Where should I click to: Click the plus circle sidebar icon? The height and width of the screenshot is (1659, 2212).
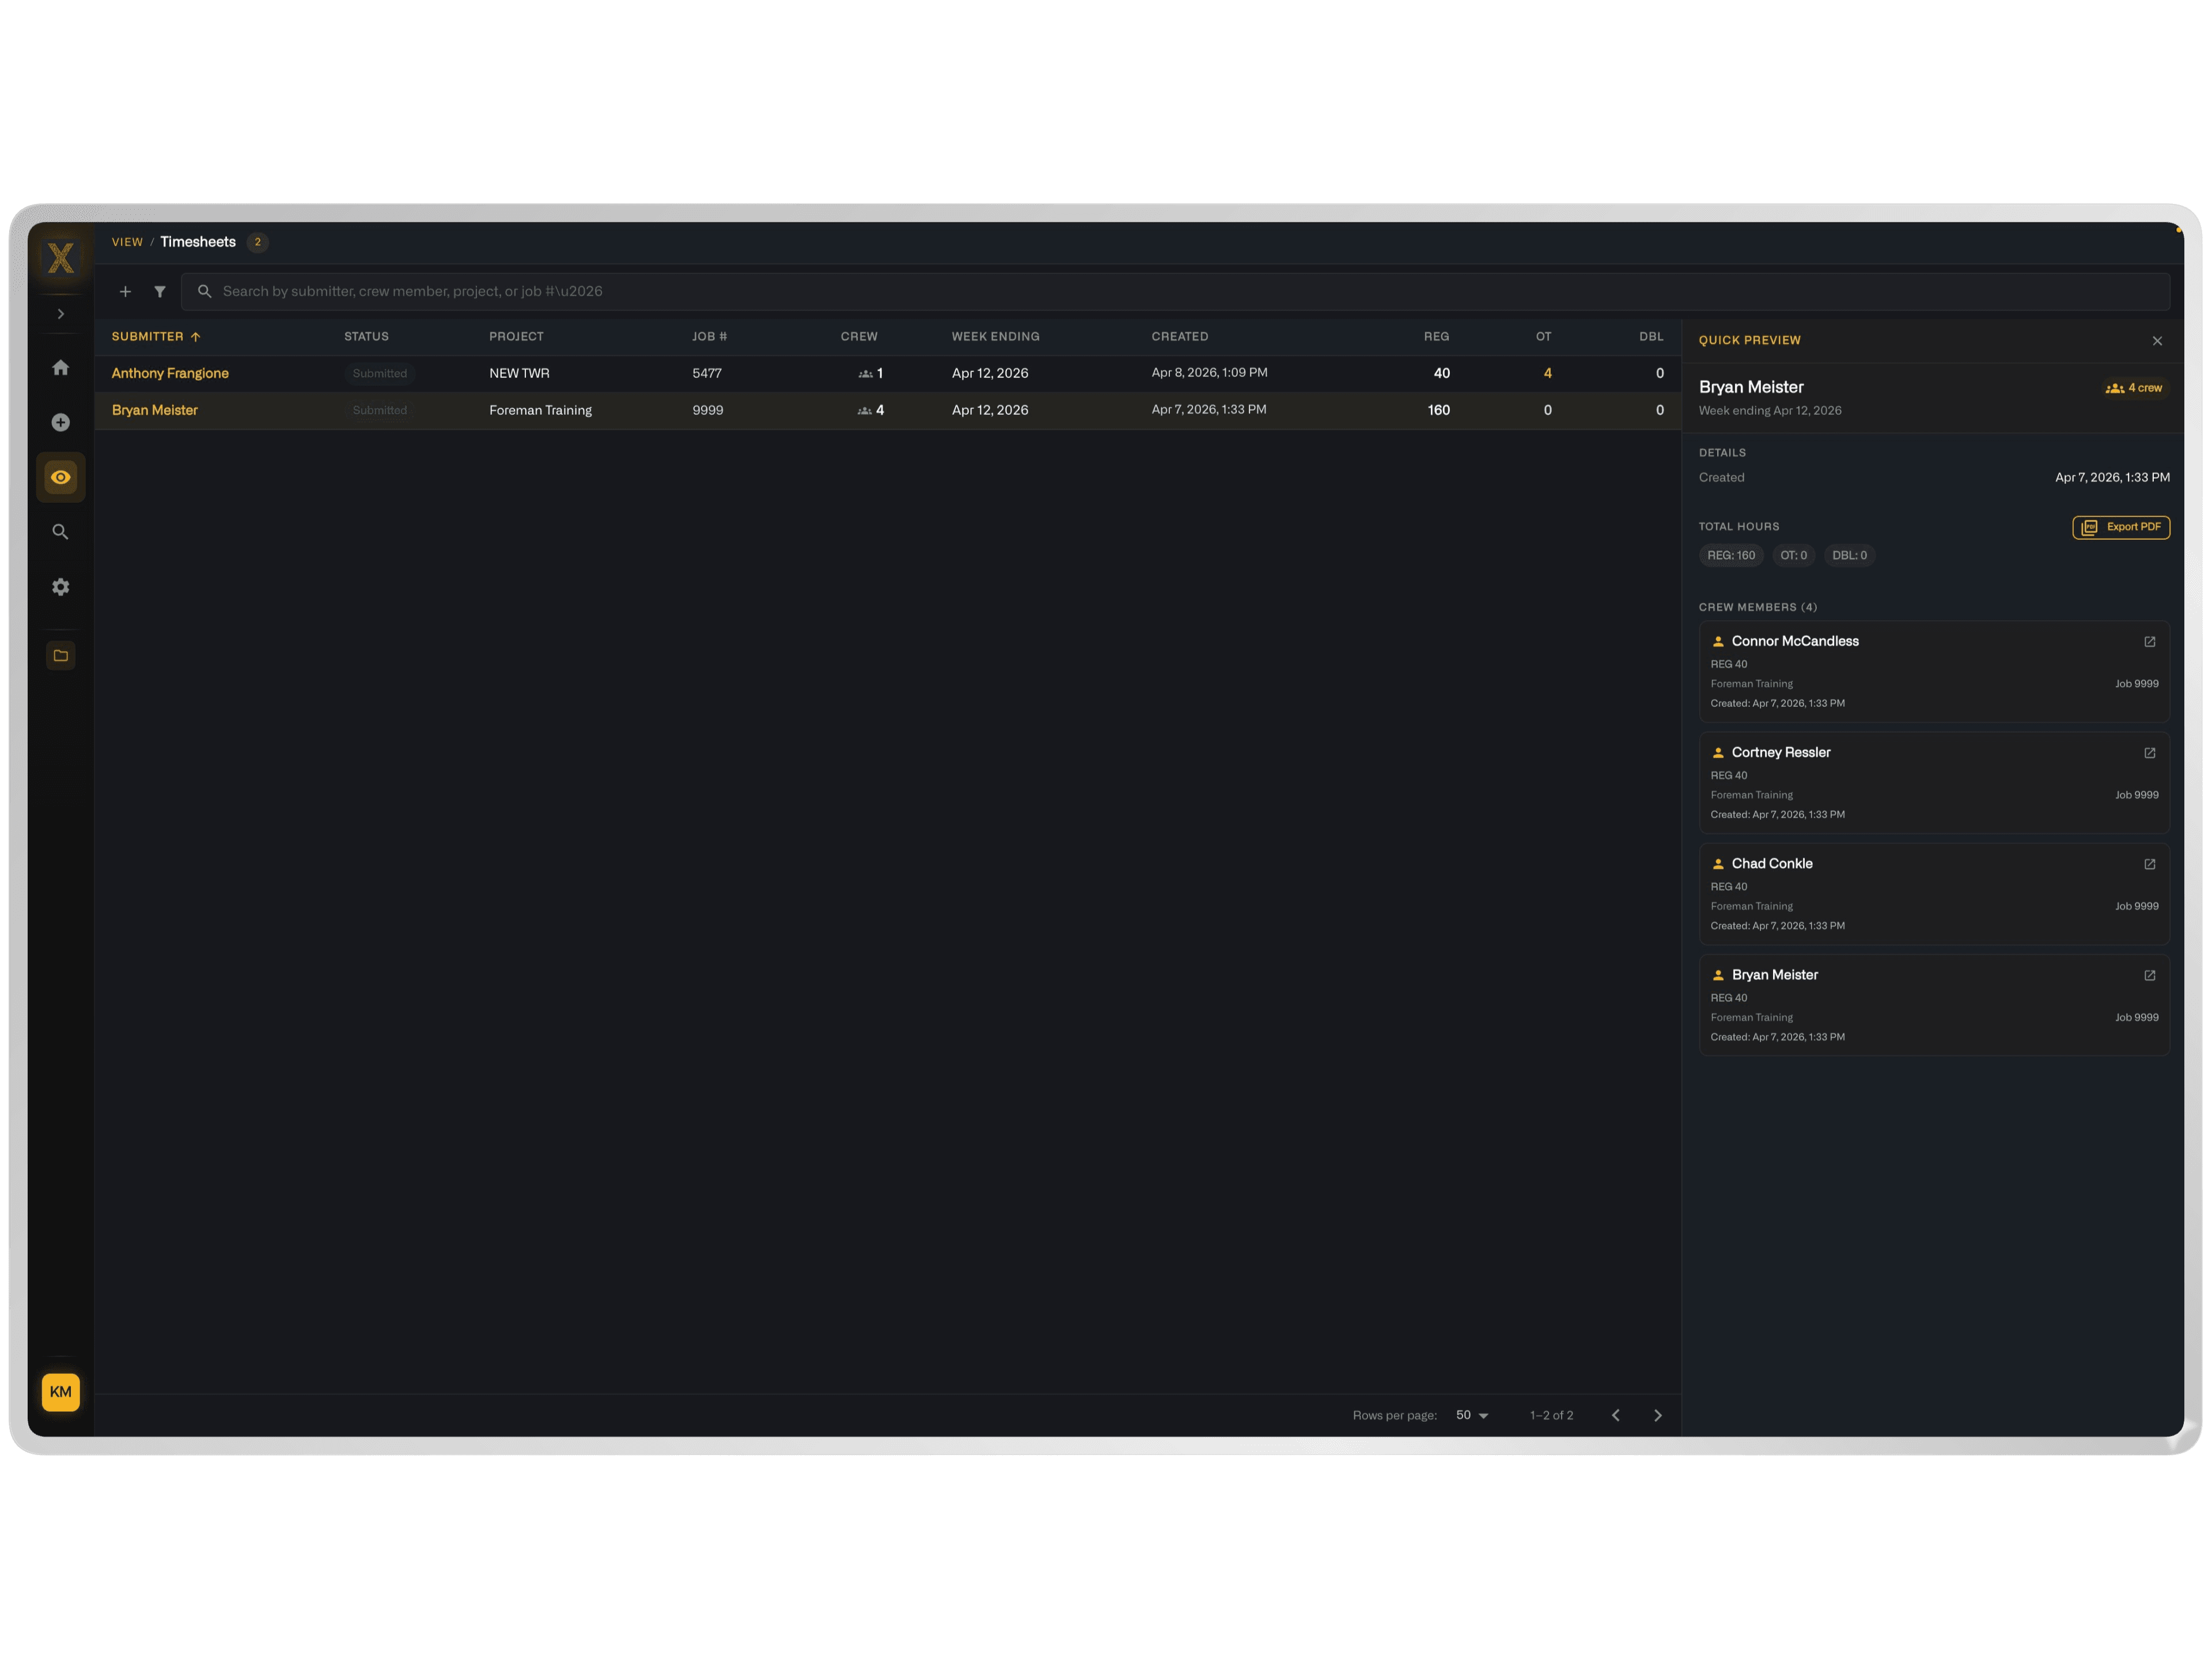coord(61,423)
